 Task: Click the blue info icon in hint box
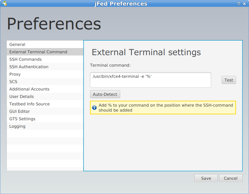click(x=94, y=108)
